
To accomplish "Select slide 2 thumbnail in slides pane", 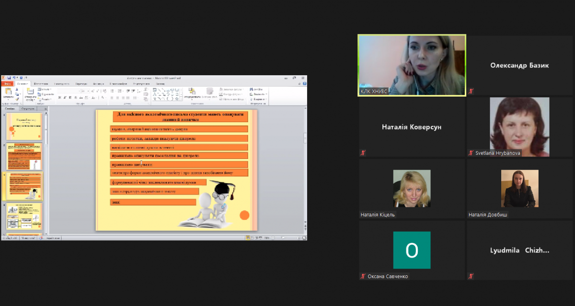I will 24,156.
